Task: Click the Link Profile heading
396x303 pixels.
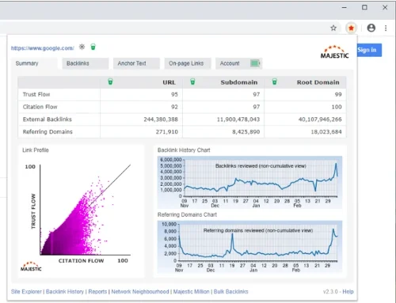Action: 36,150
